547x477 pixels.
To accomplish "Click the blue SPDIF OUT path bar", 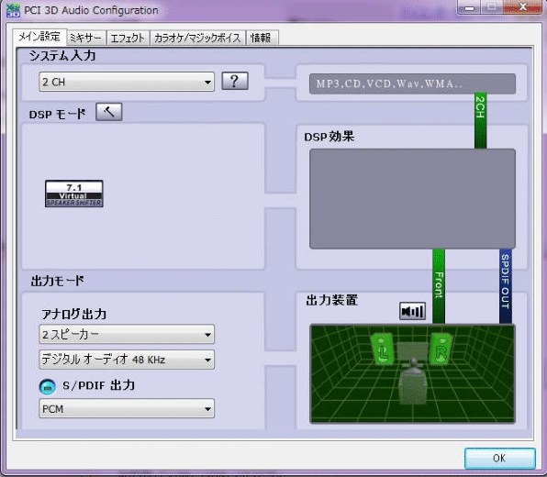I will pos(506,286).
